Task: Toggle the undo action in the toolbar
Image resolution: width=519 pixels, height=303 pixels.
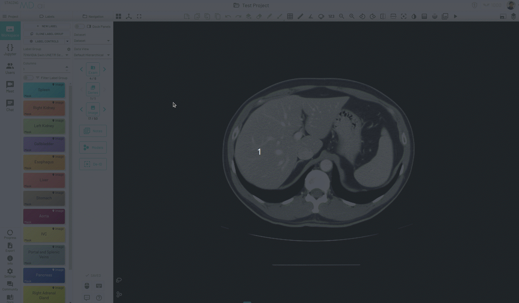Action: [x=228, y=16]
